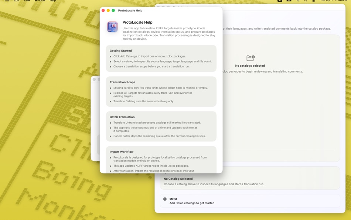351x220 pixels.
Task: Open the View menu
Action: point(26,1)
